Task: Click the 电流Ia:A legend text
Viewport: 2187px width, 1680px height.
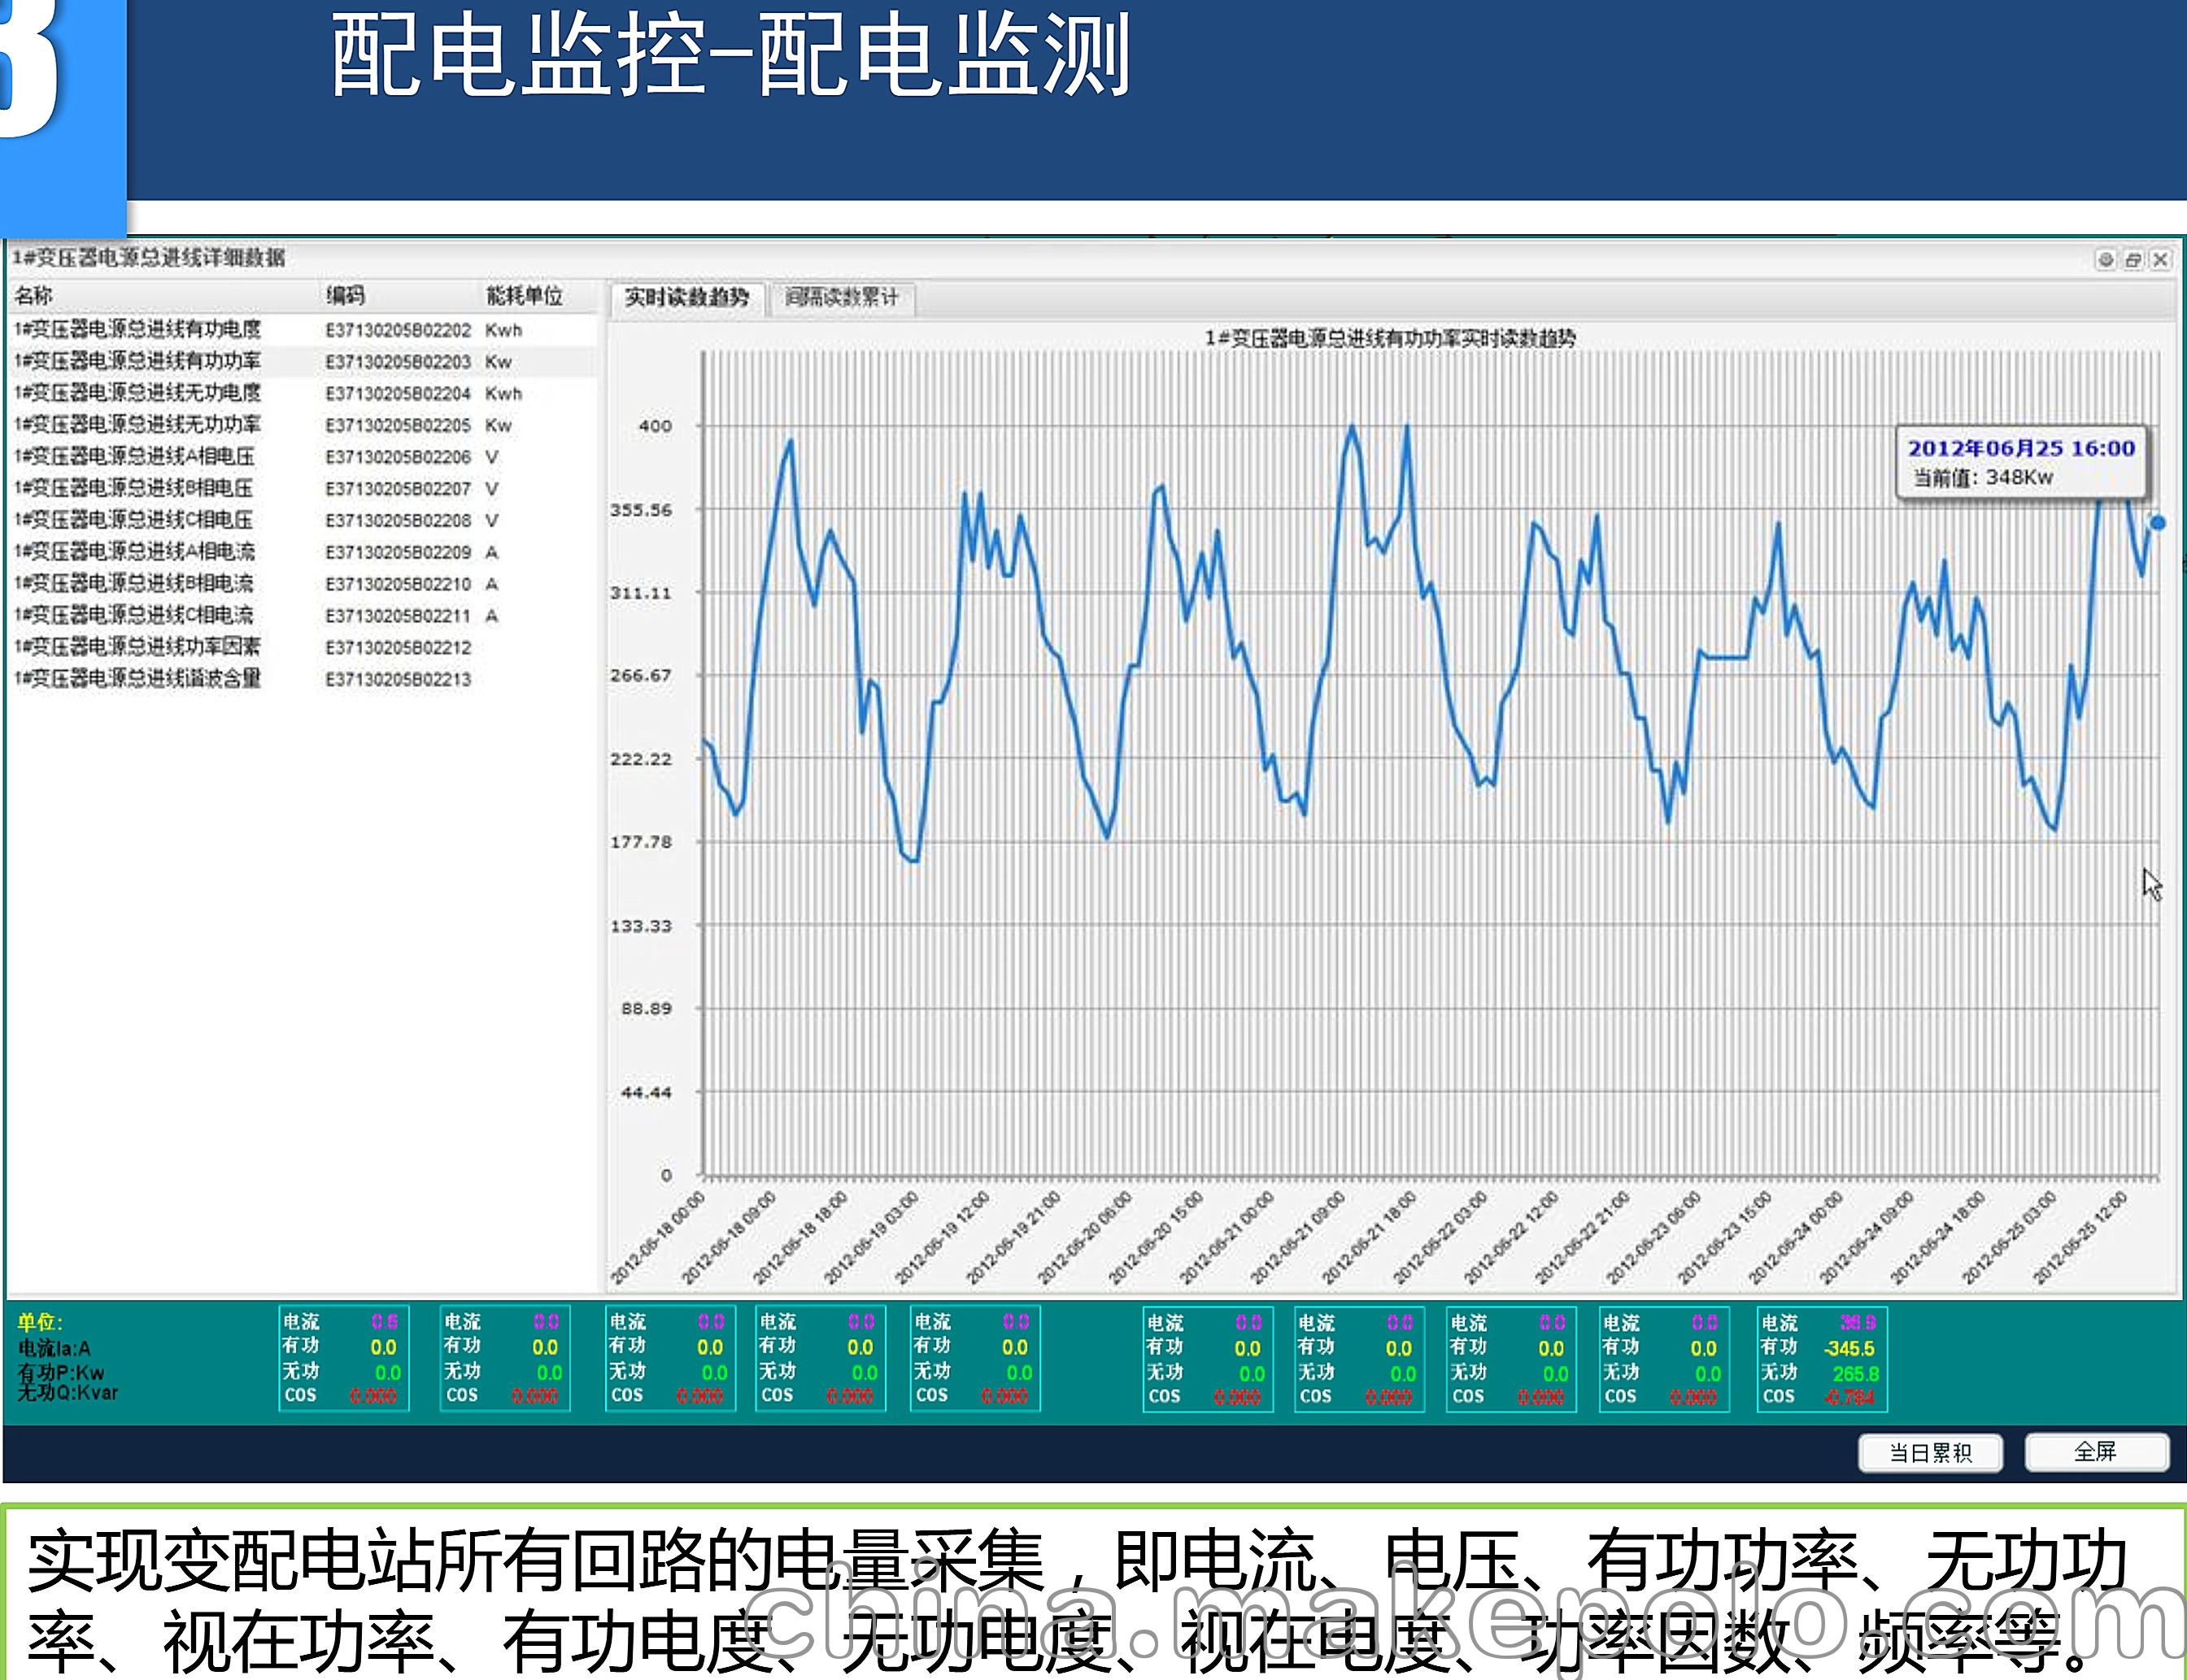Action: tap(54, 1348)
